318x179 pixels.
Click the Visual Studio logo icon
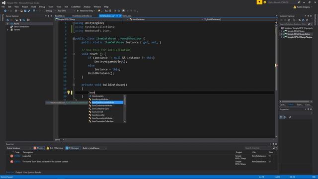pos(3,2)
